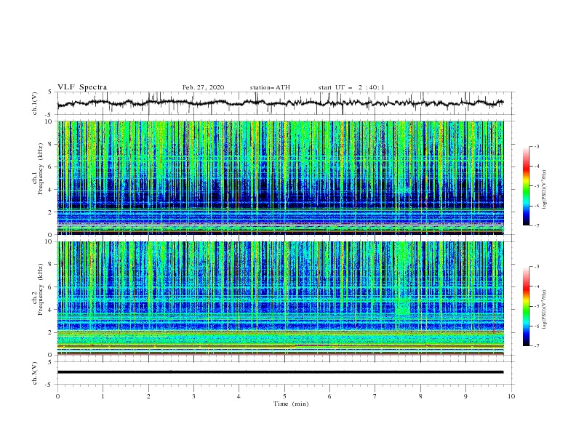Click the date text "Feb. 27, 2020"
Screen dimensions: 576x445
coord(203,87)
